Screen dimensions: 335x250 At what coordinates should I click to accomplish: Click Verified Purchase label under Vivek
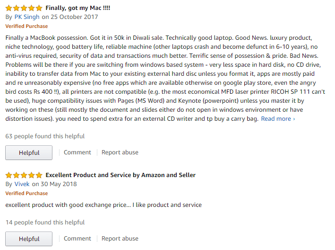[x=26, y=193]
